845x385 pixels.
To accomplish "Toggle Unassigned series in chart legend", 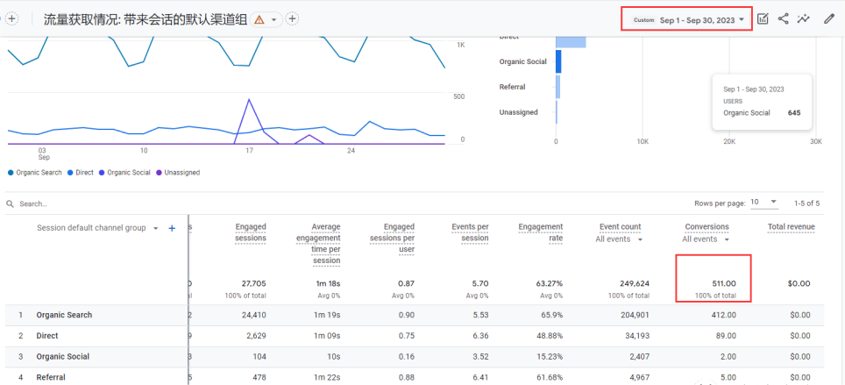I will pyautogui.click(x=177, y=173).
